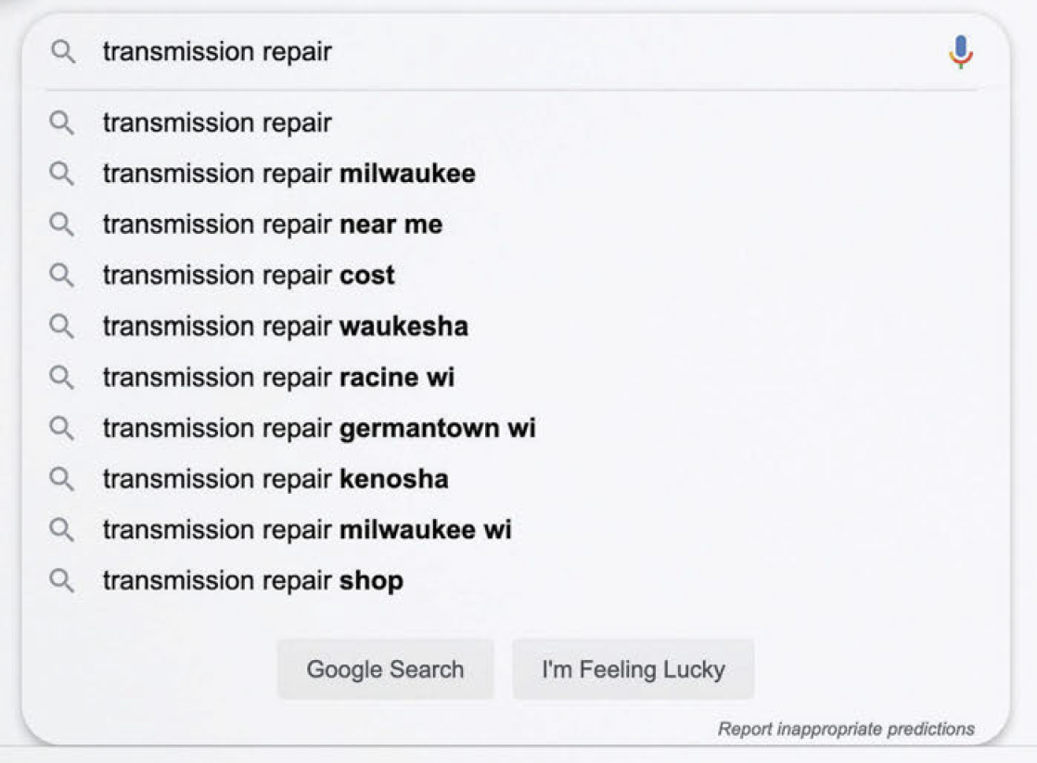Viewport: 1037px width, 763px height.
Task: Choose the 'transmission repair milwaukee wi' suggestion
Action: pos(307,530)
